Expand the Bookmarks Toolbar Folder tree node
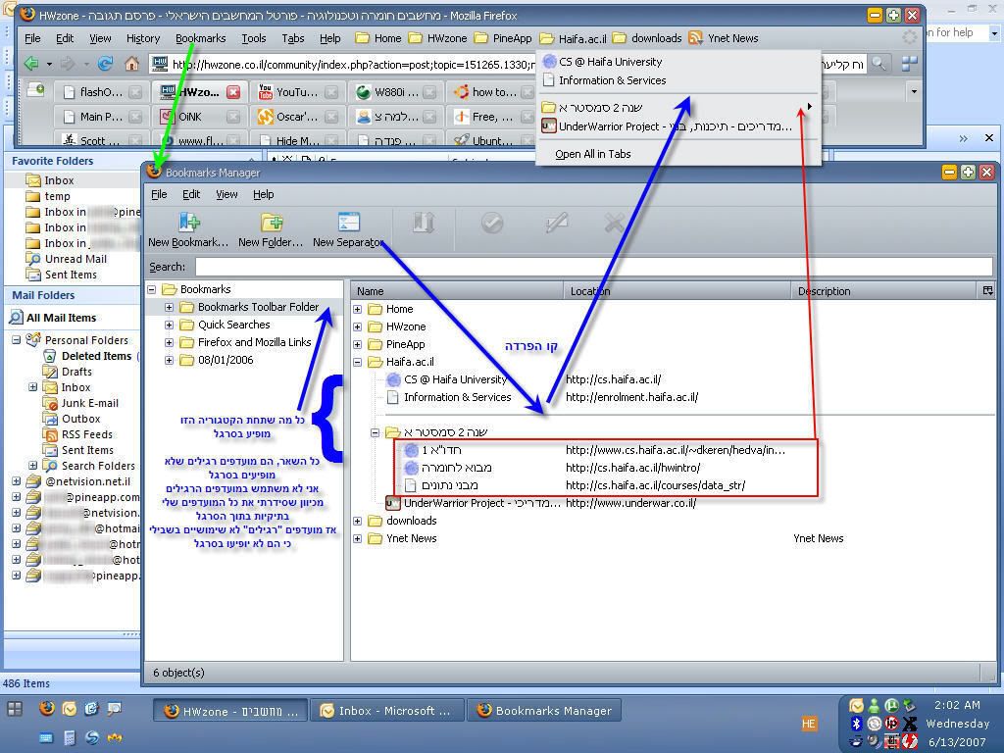This screenshot has width=1004, height=753. [169, 307]
